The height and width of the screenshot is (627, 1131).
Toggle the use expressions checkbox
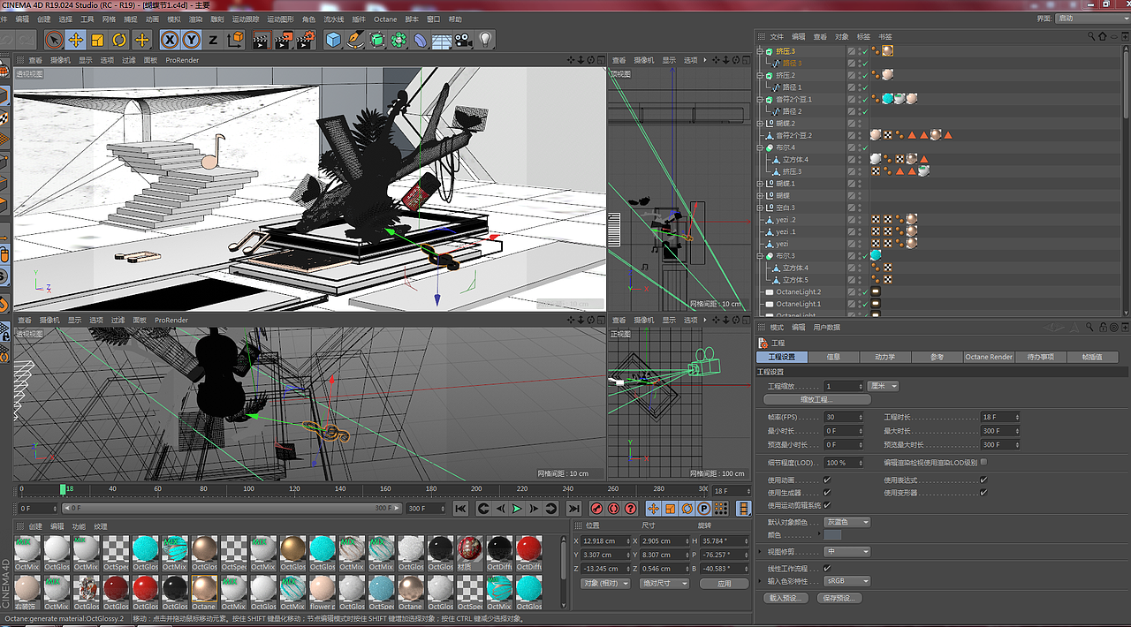click(x=983, y=480)
